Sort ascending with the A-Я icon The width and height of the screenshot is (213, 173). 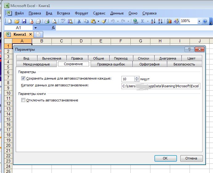pyautogui.click(x=153, y=21)
